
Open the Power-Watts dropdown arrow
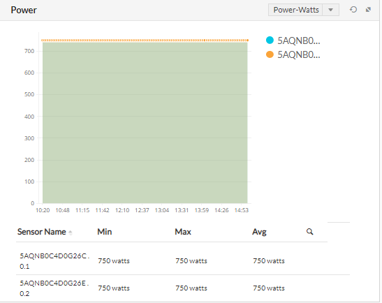pyautogui.click(x=330, y=10)
